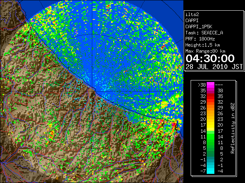Click the '04:30:00' timestamp
245x183 pixels.
point(210,58)
